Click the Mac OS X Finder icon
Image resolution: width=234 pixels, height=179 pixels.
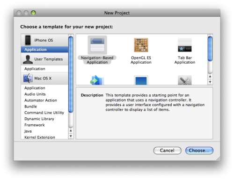click(x=28, y=78)
